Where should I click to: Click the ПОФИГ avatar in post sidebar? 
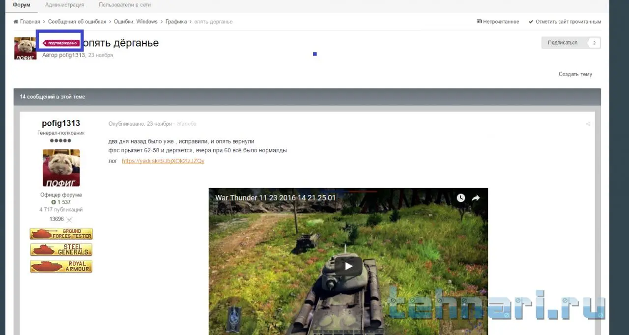pyautogui.click(x=61, y=168)
